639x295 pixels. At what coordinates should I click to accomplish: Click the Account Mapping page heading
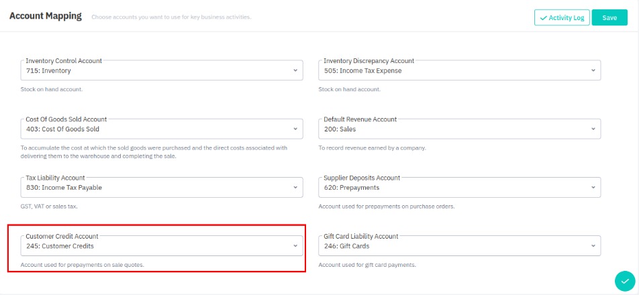[x=45, y=16]
